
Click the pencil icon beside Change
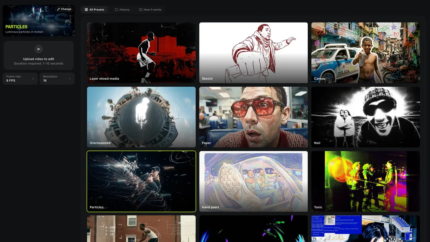[x=58, y=9]
